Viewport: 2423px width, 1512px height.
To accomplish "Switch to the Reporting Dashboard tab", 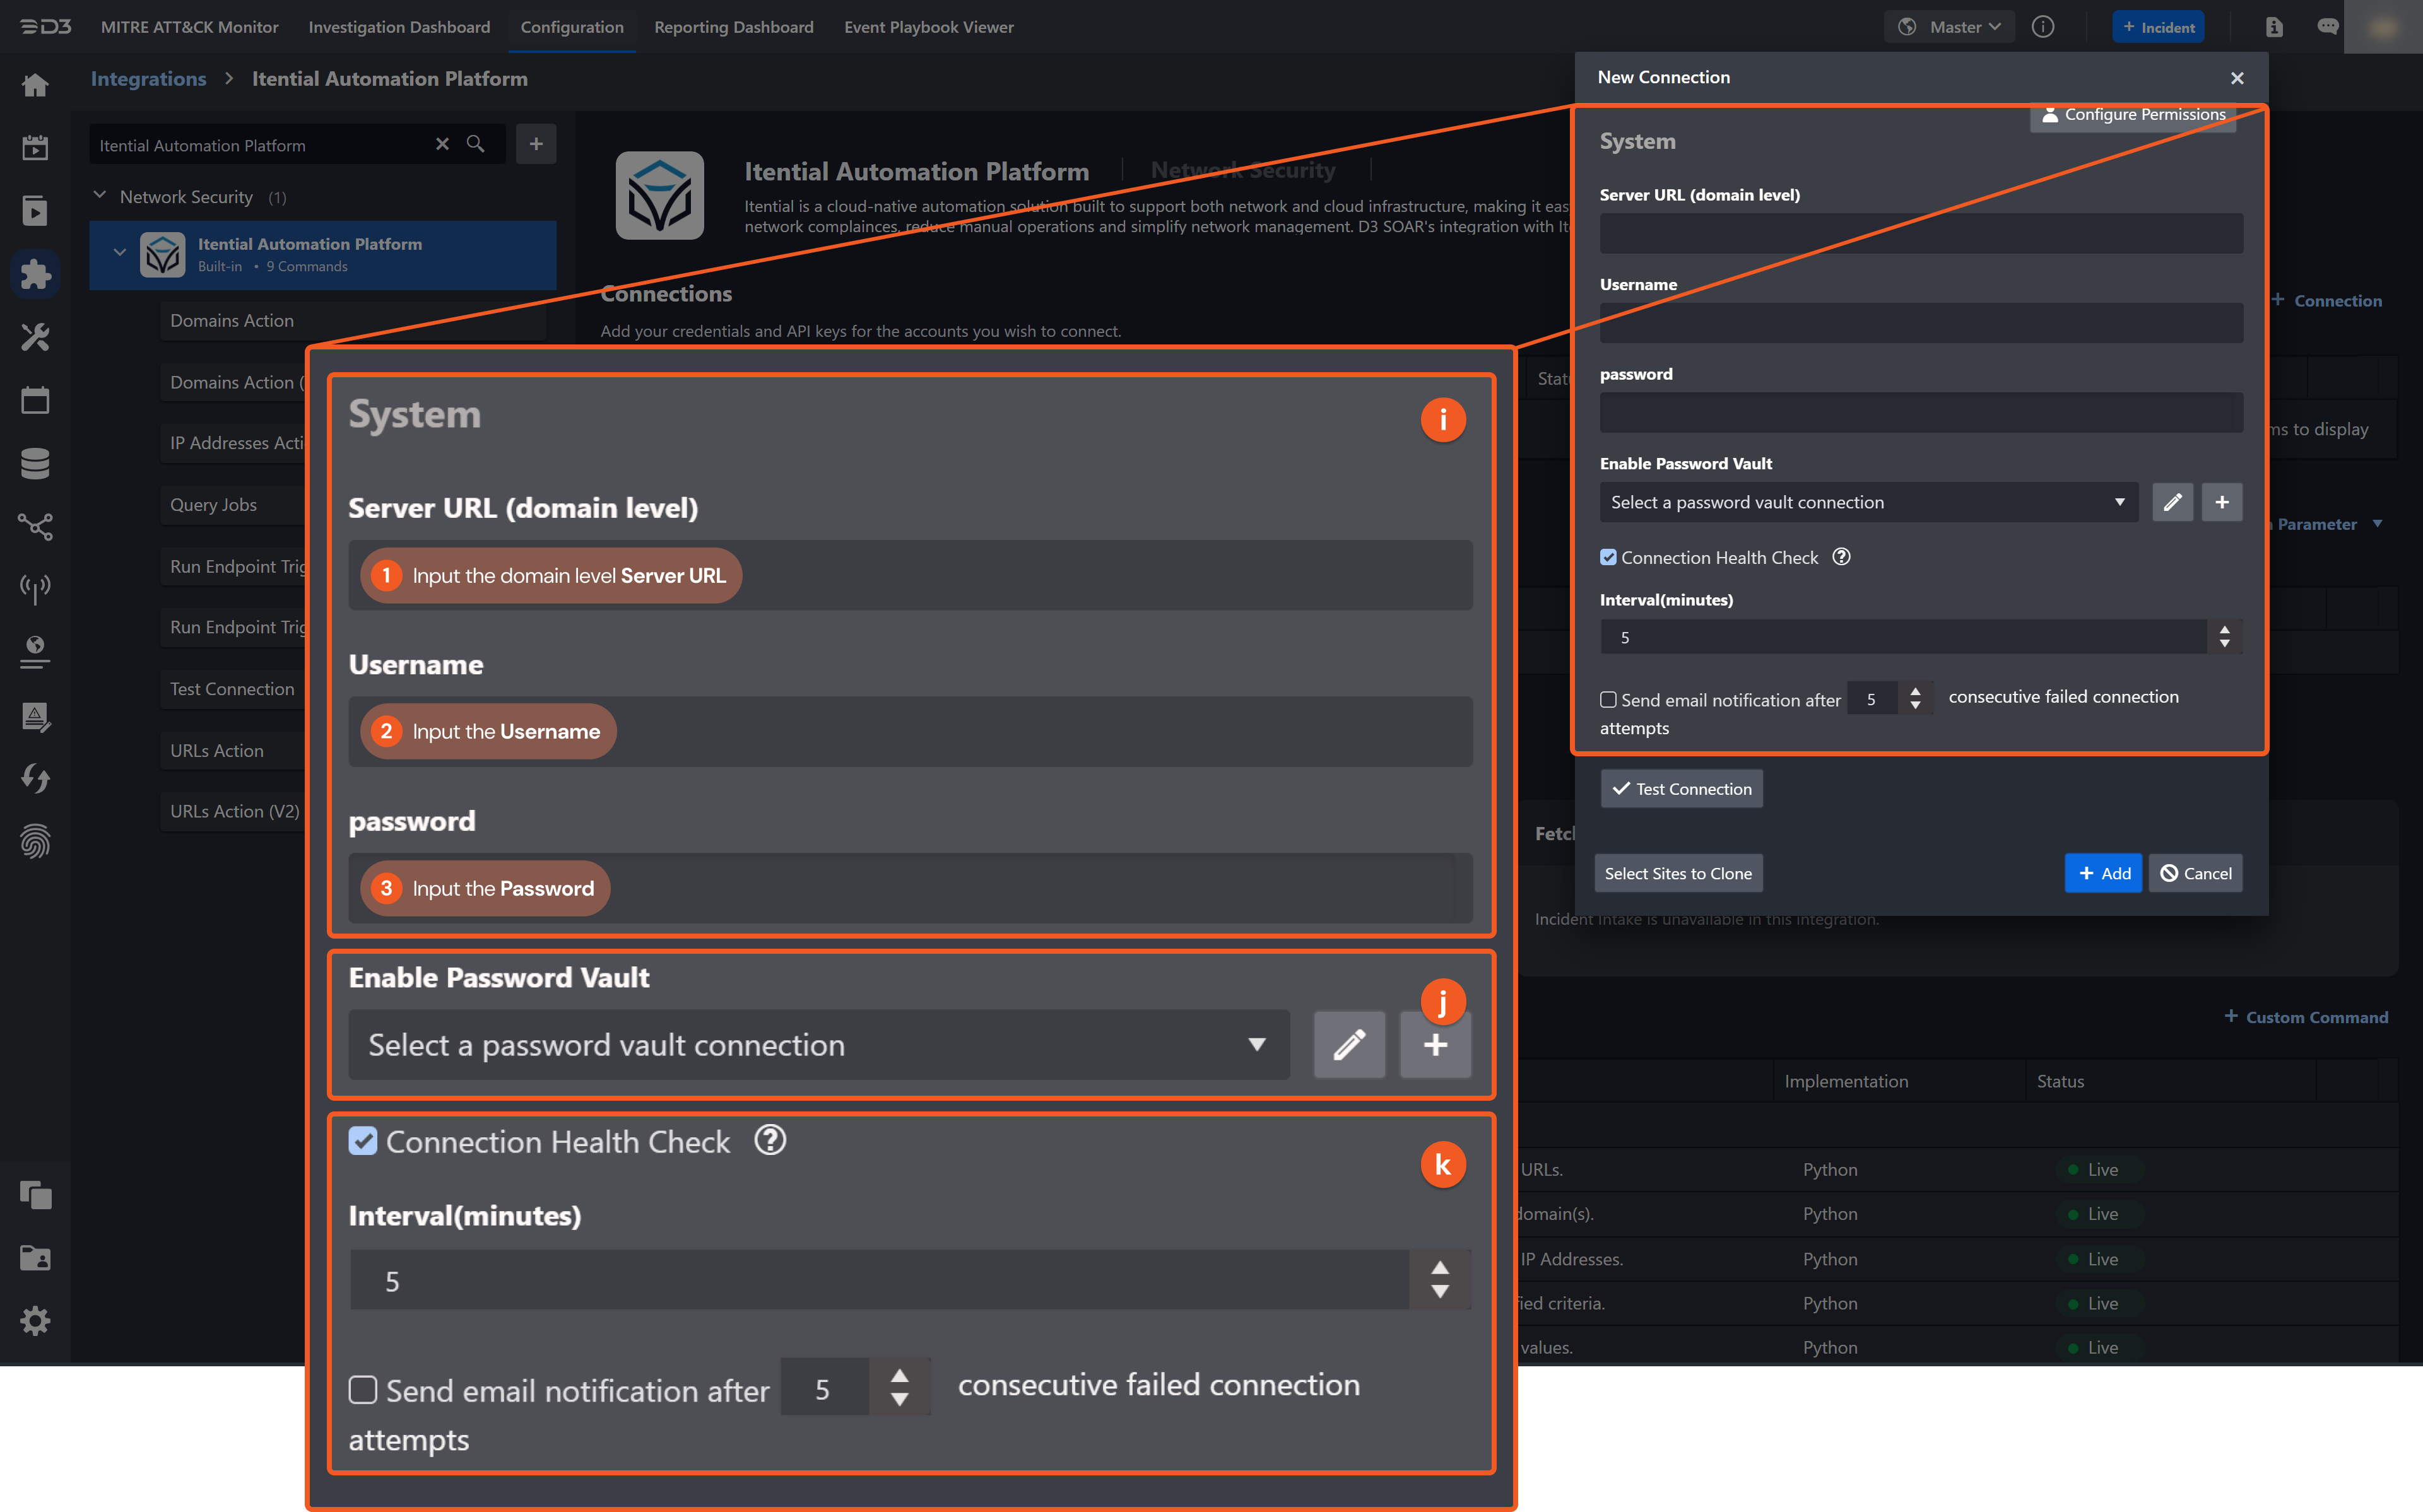I will (734, 27).
